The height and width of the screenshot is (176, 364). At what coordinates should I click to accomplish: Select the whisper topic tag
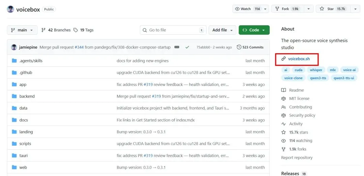point(316,70)
